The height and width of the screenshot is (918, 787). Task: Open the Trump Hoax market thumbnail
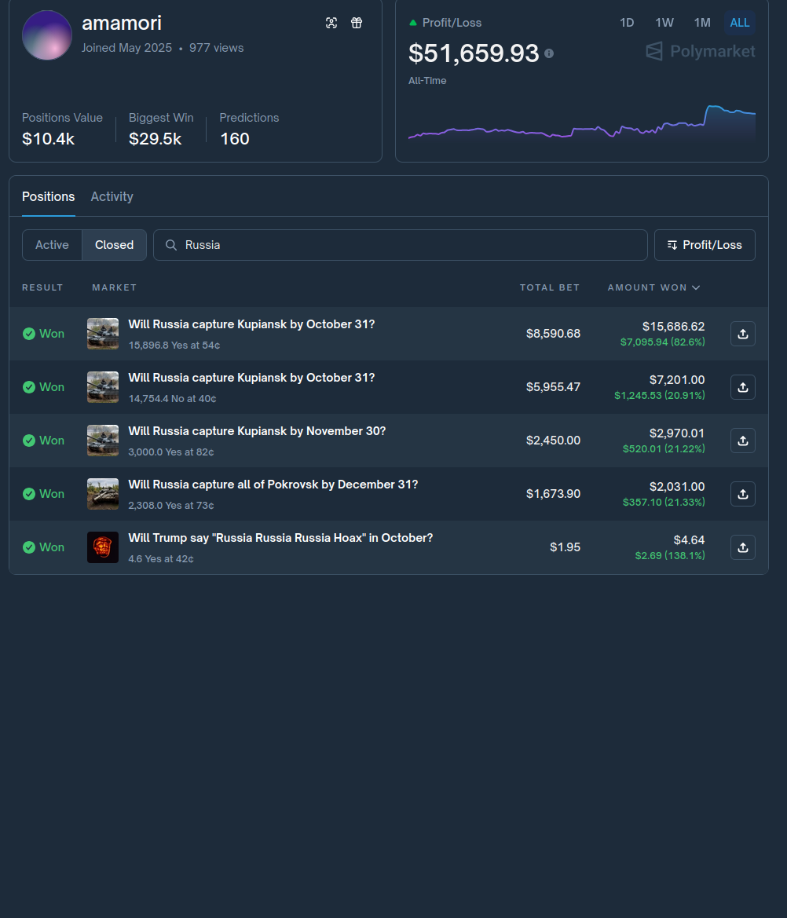click(103, 547)
